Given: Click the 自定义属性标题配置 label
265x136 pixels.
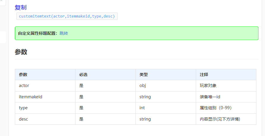Looking at the screenshot, I should pos(38,33).
